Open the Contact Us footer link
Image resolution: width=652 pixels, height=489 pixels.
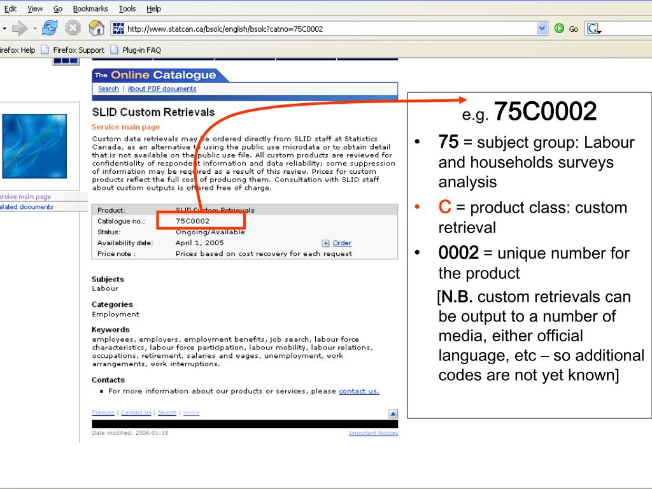(x=136, y=413)
